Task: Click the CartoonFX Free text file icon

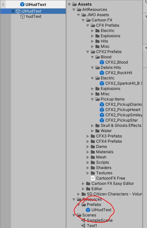Action: coord(92,178)
